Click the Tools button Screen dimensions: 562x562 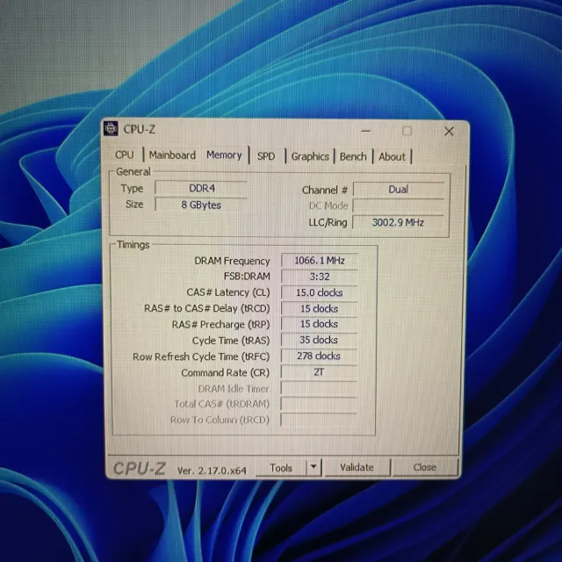(x=281, y=467)
